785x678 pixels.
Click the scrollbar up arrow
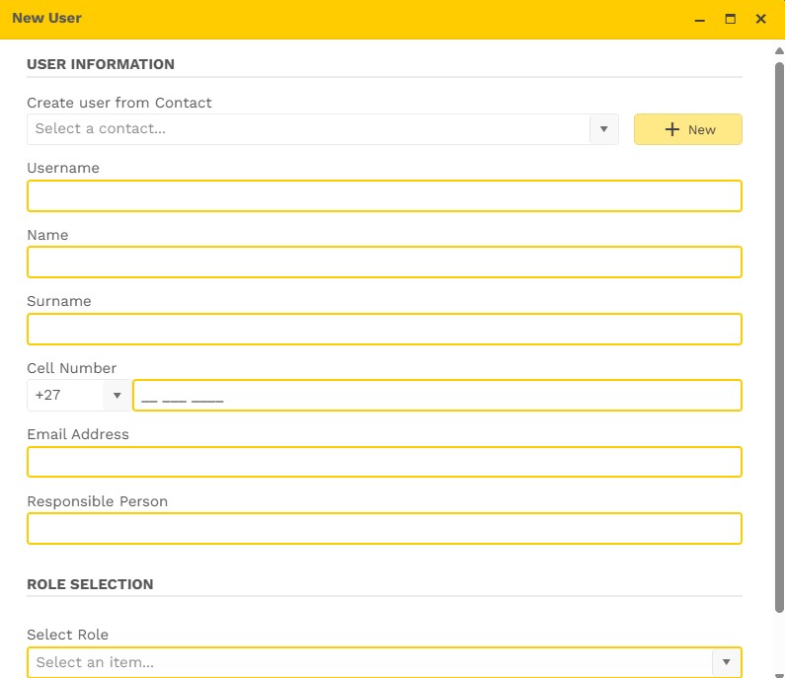pos(779,50)
